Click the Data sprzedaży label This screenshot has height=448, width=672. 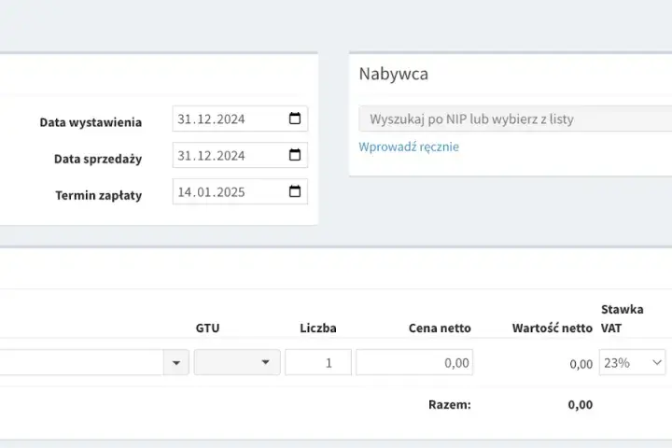tap(98, 159)
